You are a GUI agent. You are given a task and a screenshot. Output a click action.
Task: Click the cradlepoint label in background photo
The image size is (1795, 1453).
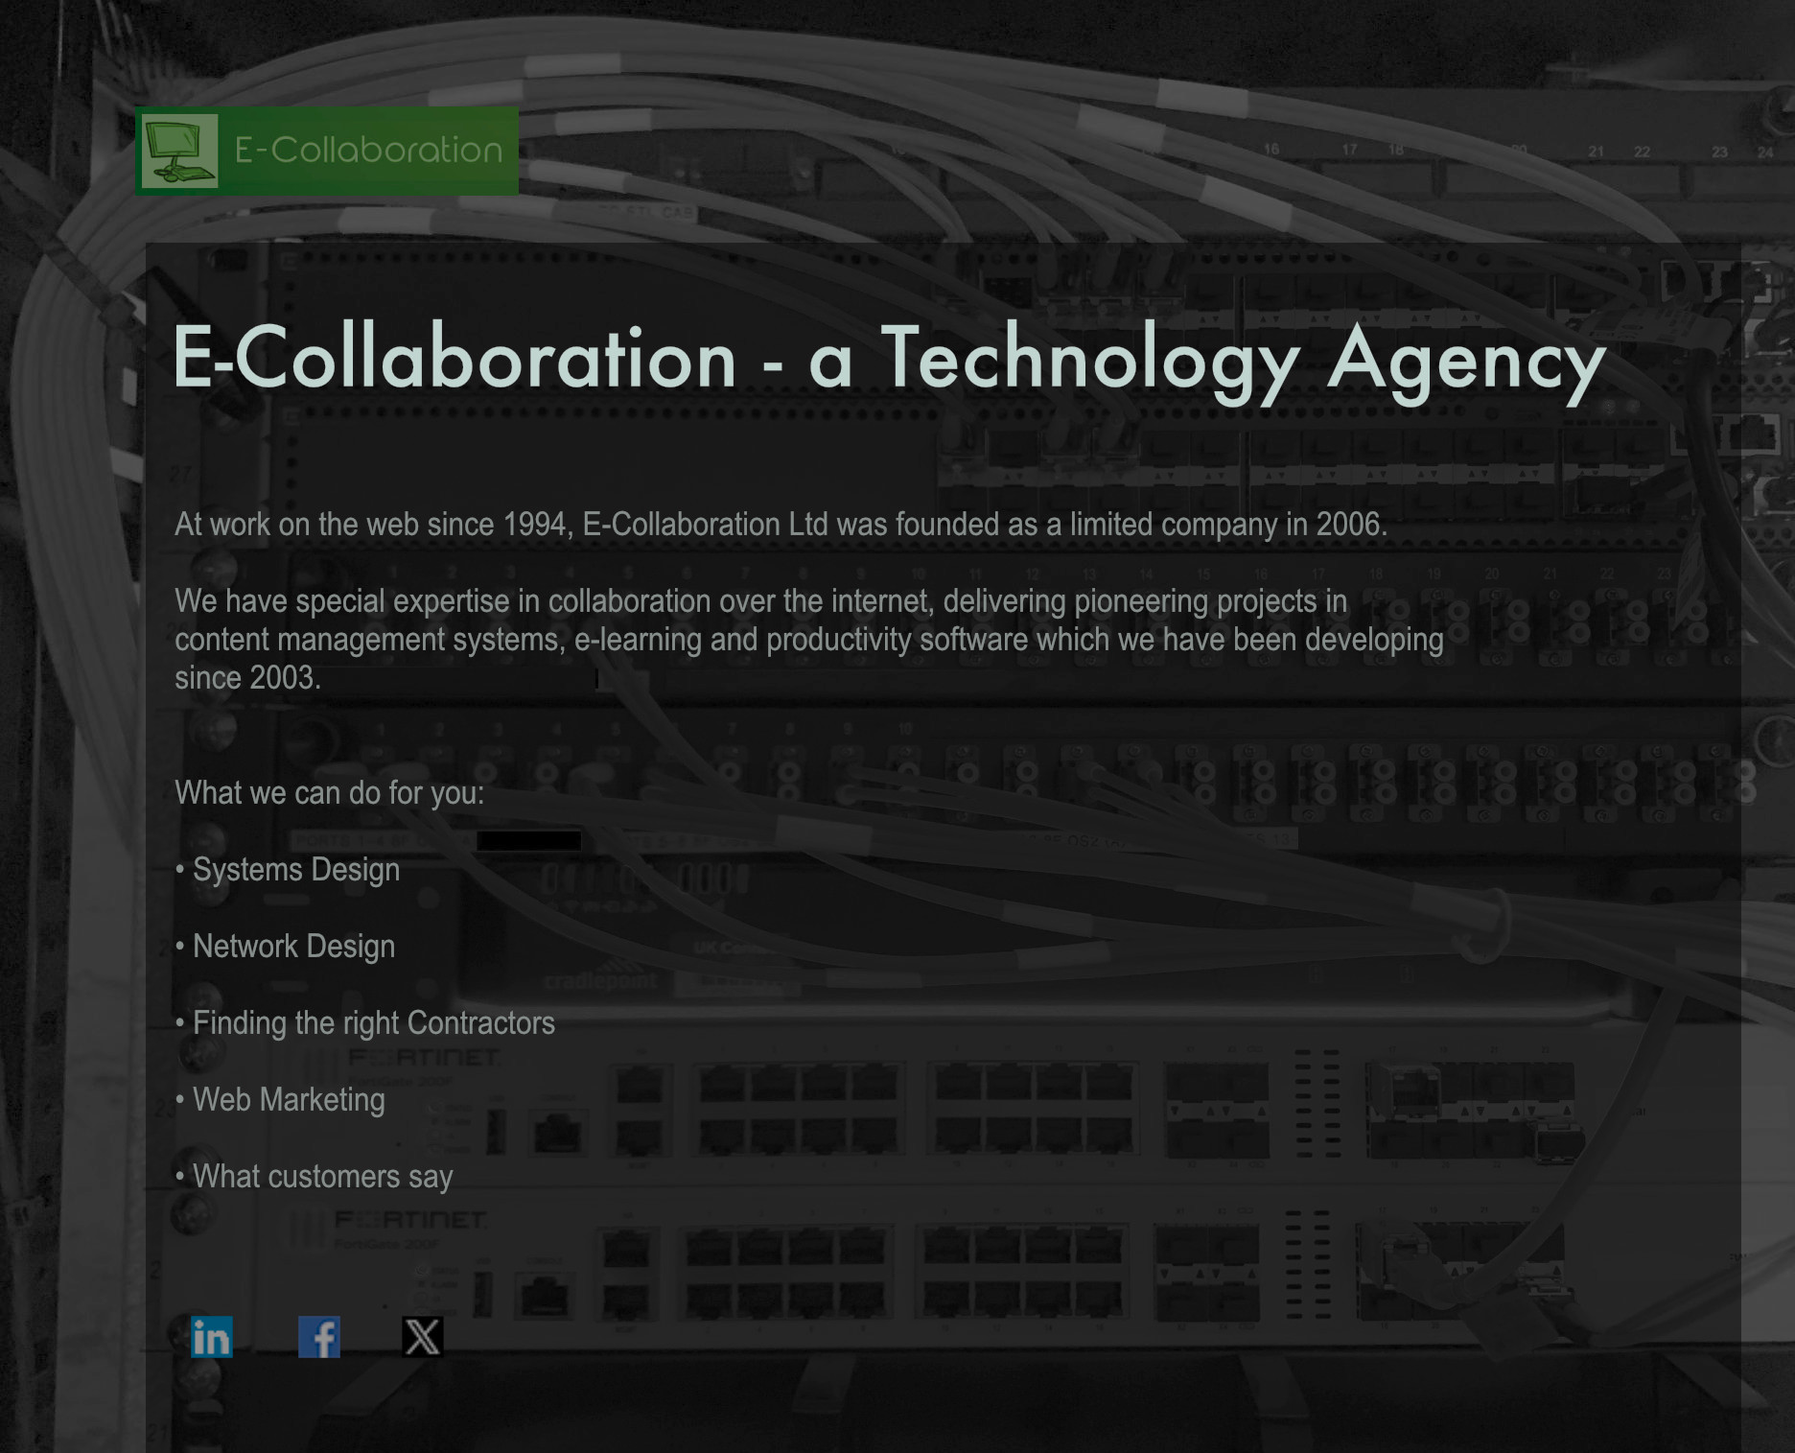point(600,981)
